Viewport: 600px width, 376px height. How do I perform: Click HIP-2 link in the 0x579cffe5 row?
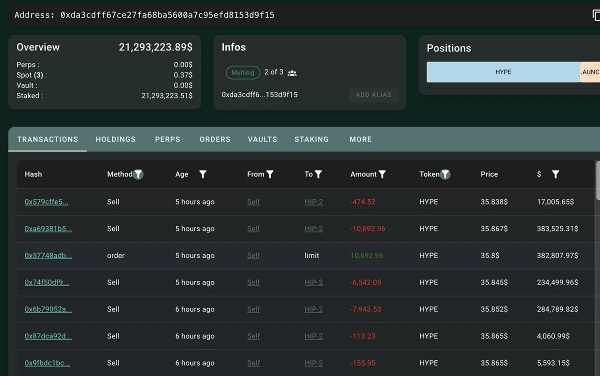click(313, 202)
